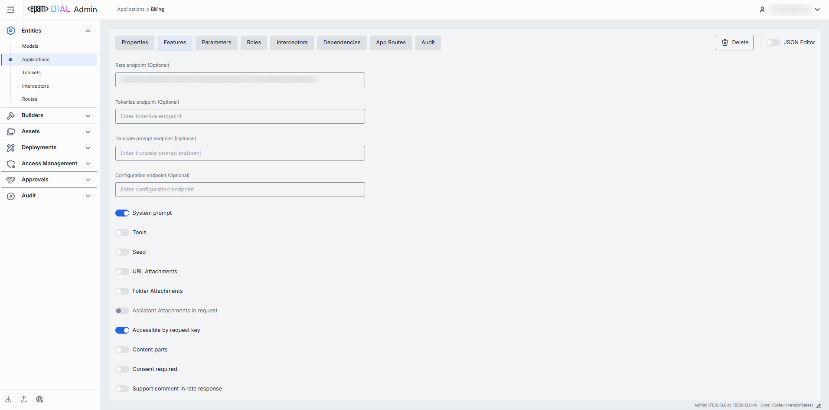Expand the Assets section chevron
Image resolution: width=829 pixels, height=410 pixels.
(88, 131)
